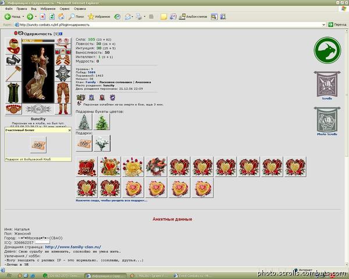
Task: Click the info icon next to Одержимость [9]
Action: click(x=60, y=34)
